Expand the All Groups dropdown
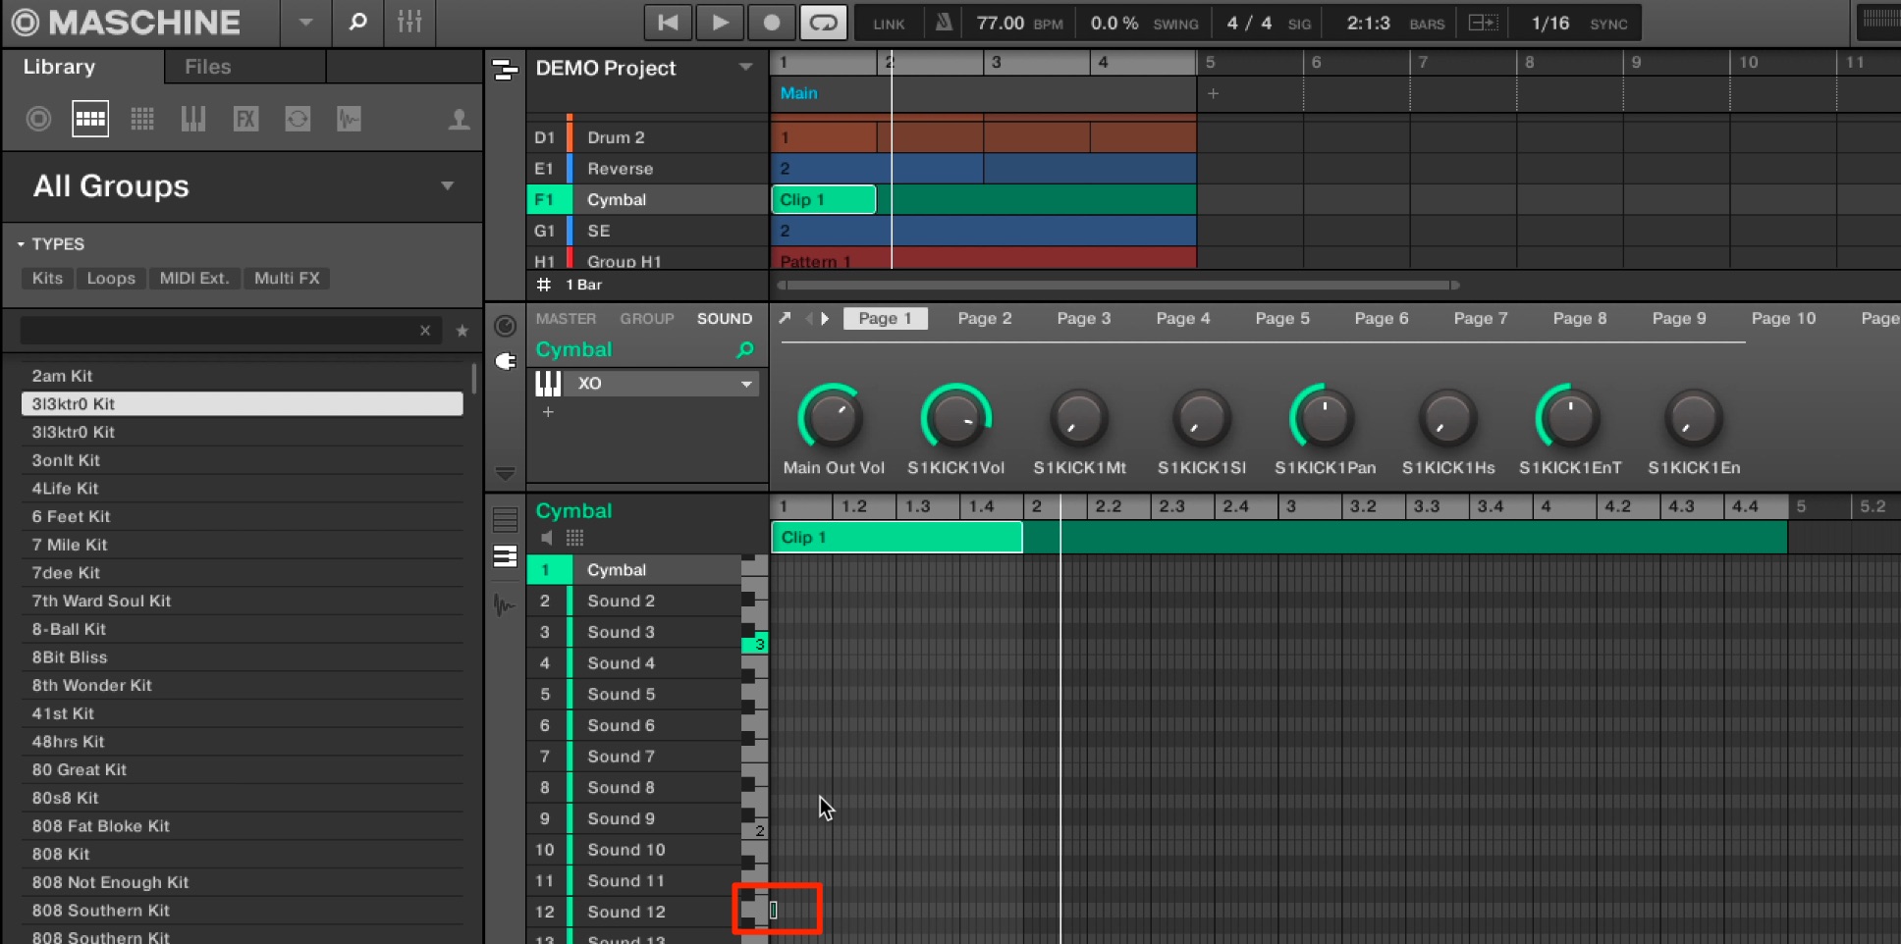Screen dimensions: 1901x944 [x=448, y=186]
